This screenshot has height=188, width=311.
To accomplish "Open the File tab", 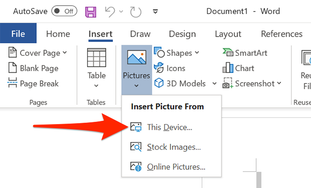I will pyautogui.click(x=18, y=33).
